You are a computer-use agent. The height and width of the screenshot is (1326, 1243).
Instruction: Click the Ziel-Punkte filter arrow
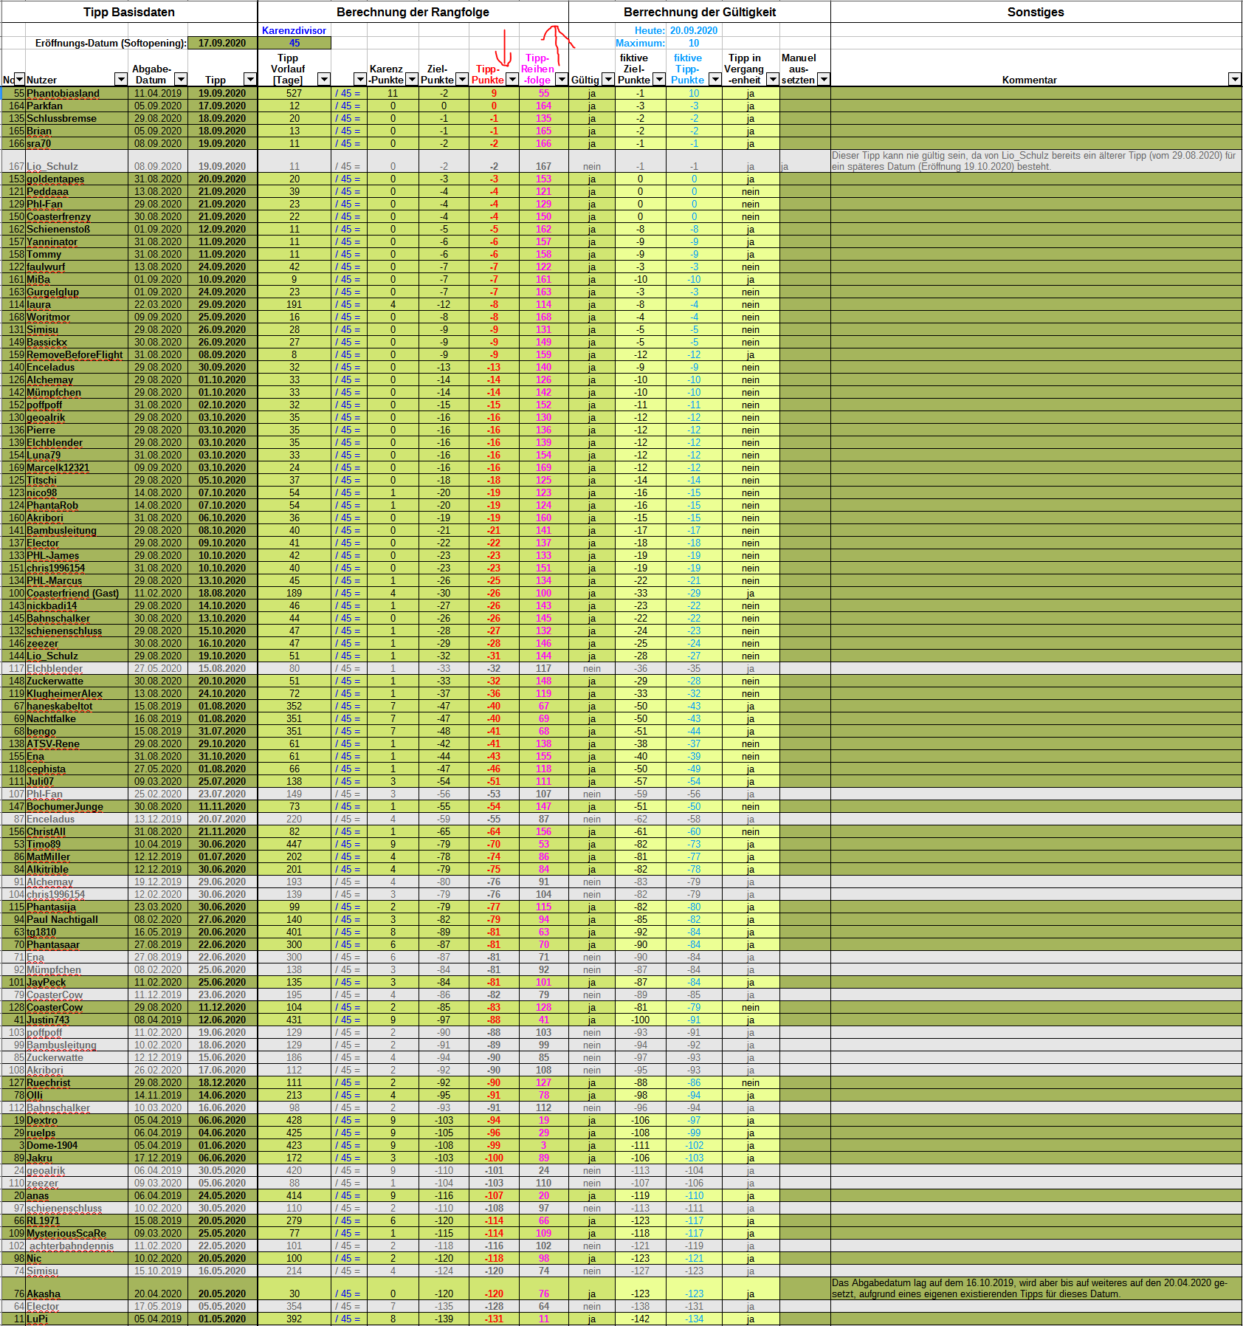coord(461,80)
